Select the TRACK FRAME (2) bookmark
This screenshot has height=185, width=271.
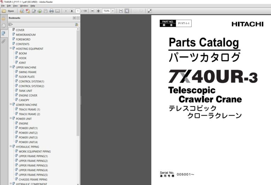[29, 114]
